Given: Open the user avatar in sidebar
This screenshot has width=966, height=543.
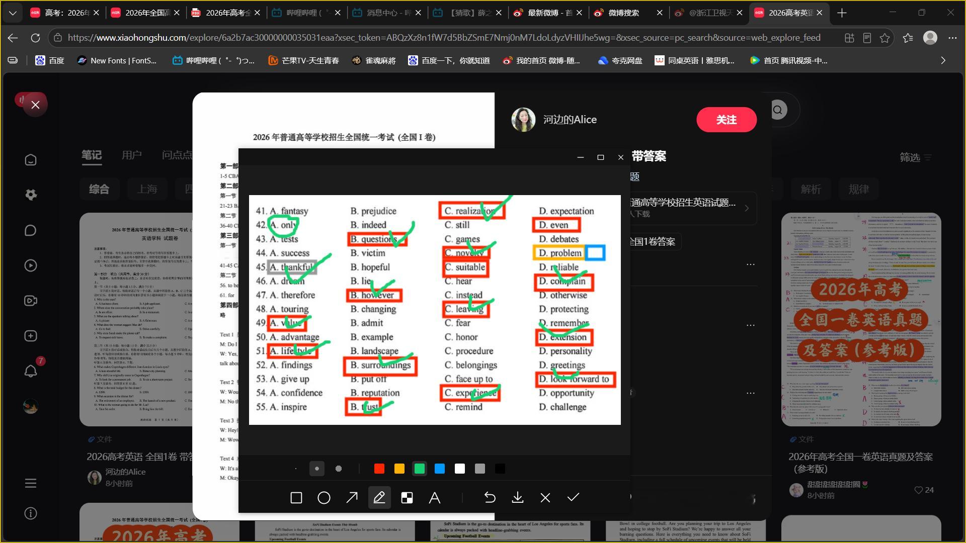Looking at the screenshot, I should 31,406.
